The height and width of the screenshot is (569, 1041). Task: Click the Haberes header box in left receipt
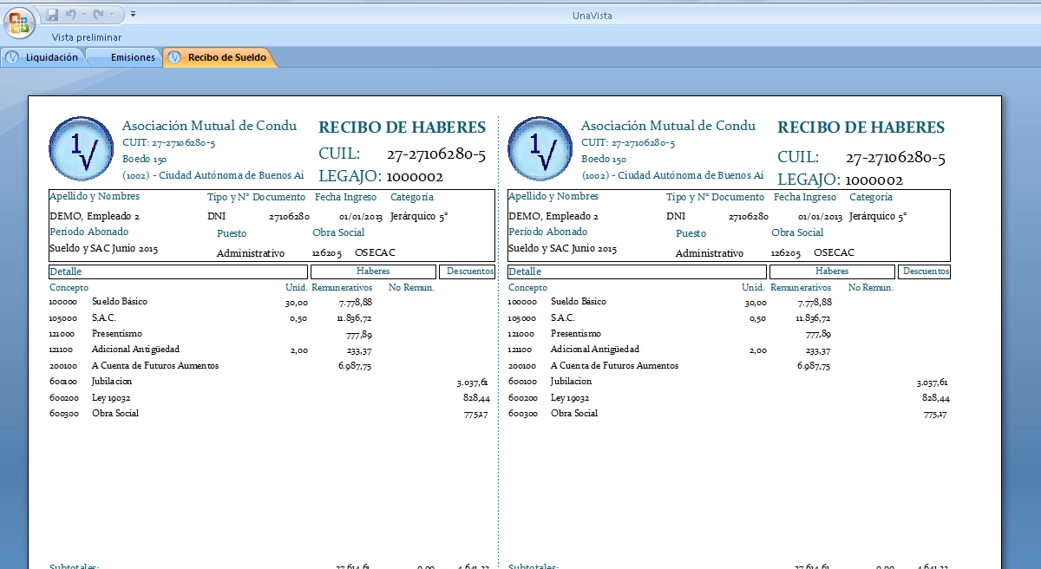(373, 271)
